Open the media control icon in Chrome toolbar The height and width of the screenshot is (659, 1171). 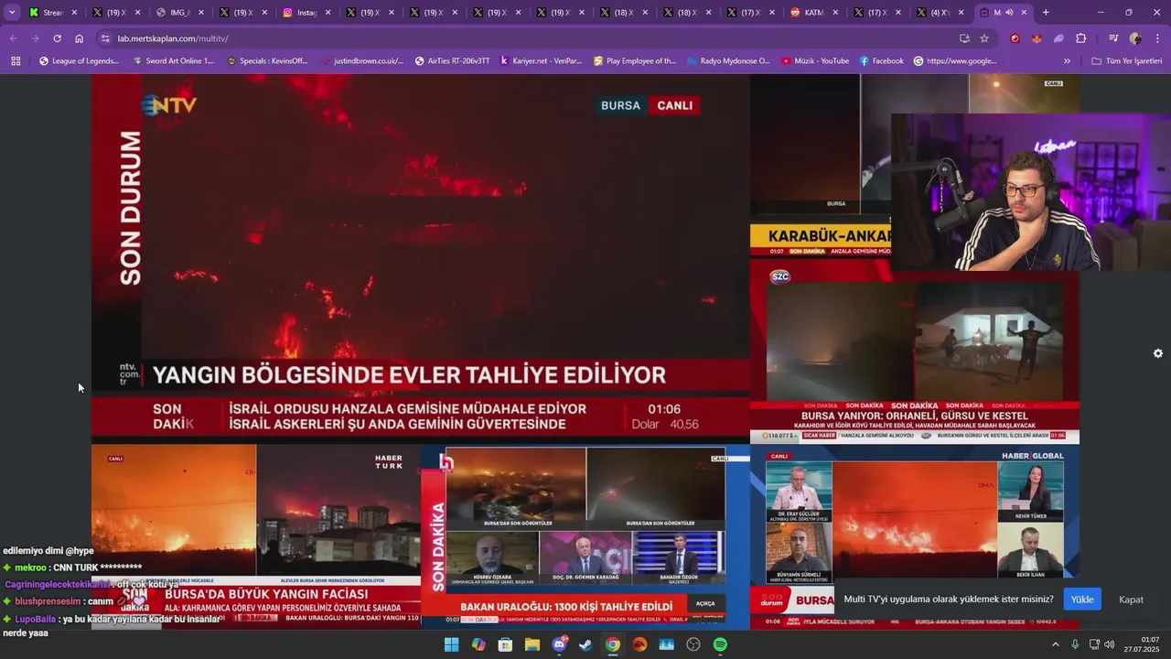[1113, 38]
